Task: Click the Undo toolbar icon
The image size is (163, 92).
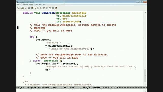Action: 35,8
